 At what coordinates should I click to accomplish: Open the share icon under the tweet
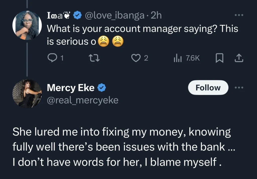[x=239, y=58]
